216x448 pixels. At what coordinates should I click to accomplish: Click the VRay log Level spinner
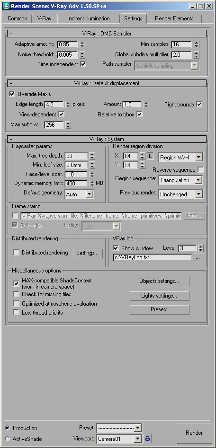point(200,248)
